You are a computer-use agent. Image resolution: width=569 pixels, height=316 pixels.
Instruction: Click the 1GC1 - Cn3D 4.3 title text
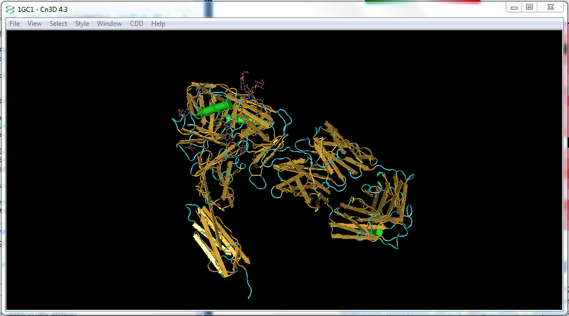point(43,9)
